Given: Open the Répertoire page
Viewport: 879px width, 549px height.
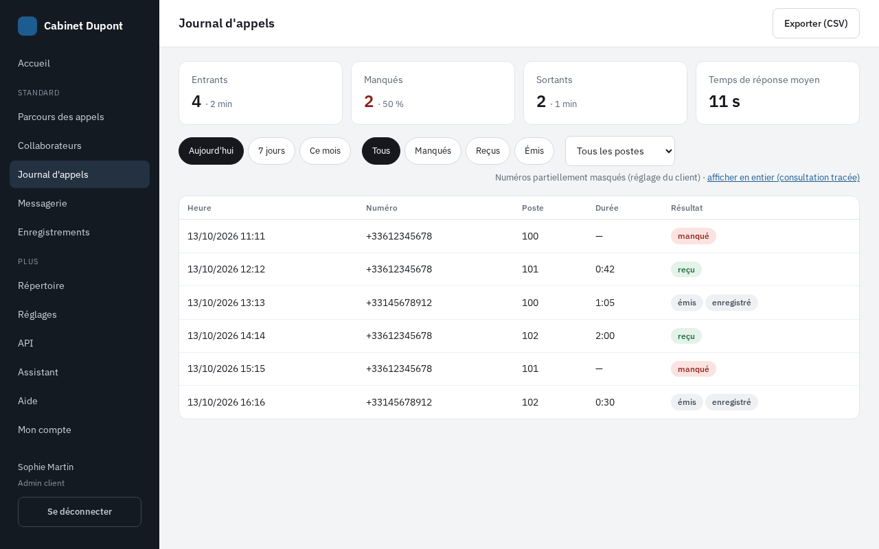Looking at the screenshot, I should [x=80, y=285].
